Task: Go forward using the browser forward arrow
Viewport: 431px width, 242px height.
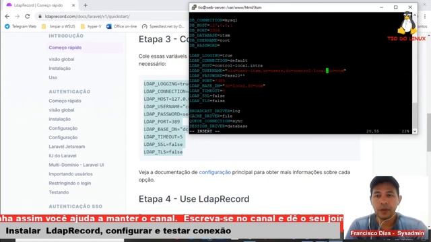Action: click(18, 16)
